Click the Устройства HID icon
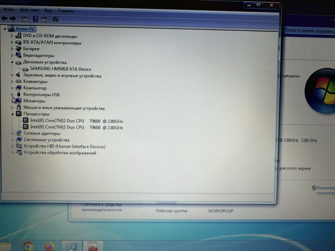The width and height of the screenshot is (335, 251). [x=19, y=146]
